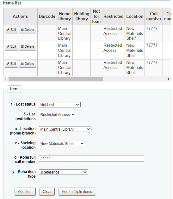Click the trash Delete icon in first row
This screenshot has width=173, height=199.
(22, 30)
